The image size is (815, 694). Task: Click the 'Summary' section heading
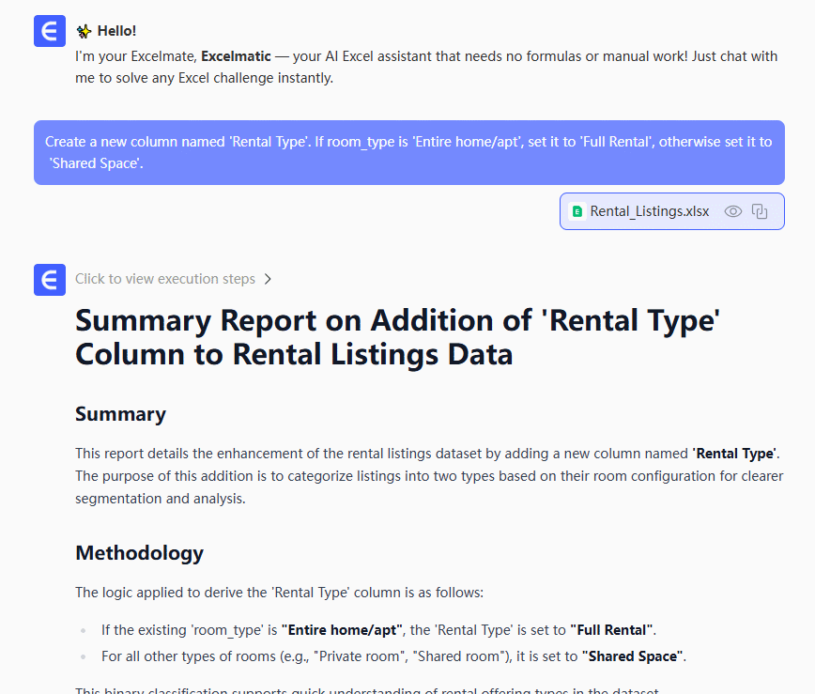coord(120,414)
